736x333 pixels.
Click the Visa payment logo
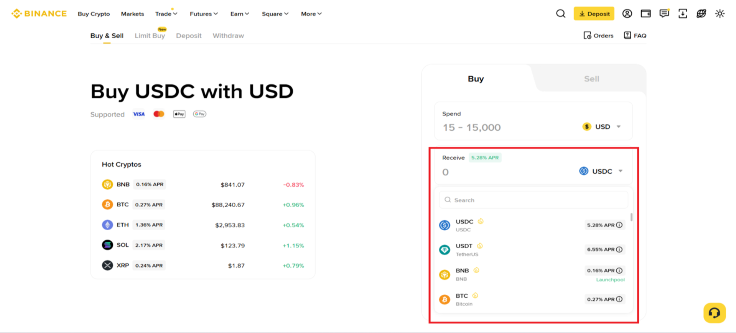click(x=139, y=114)
